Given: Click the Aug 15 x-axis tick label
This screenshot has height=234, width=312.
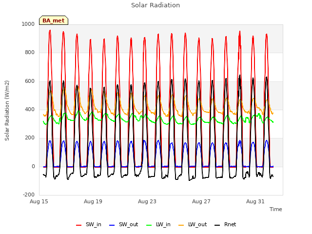Looking at the screenshot, I should 39,201.
